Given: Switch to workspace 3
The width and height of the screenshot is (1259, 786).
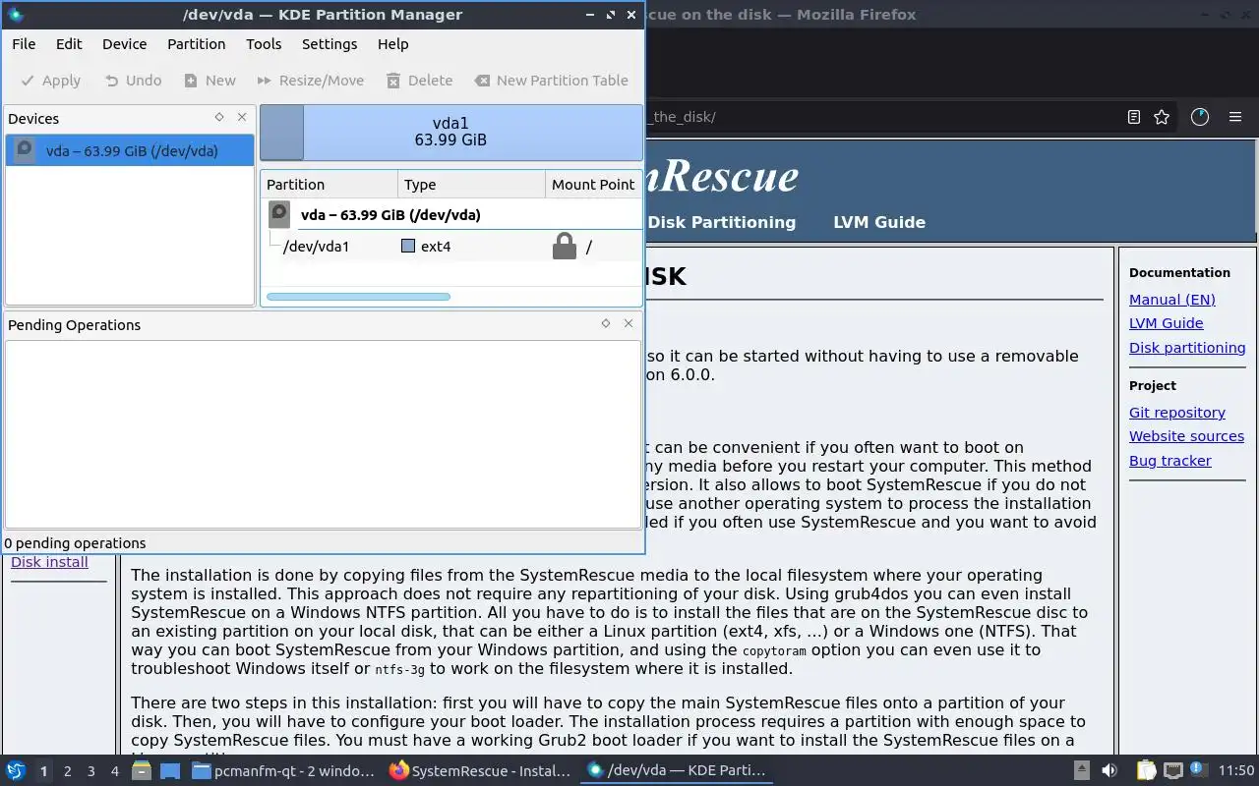Looking at the screenshot, I should point(90,771).
